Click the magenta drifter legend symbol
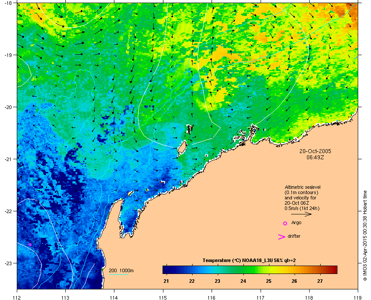Screen dimensions: 371x300 point(282,237)
